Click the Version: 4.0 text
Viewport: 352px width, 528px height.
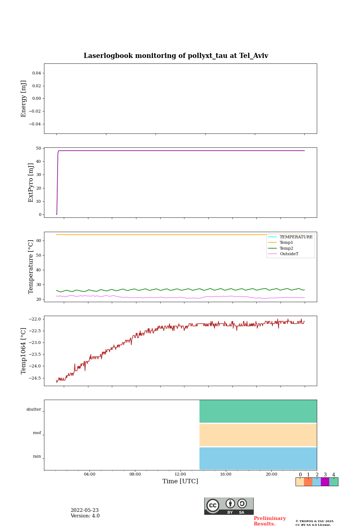pos(85,516)
